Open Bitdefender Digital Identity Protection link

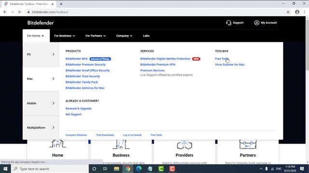165,59
